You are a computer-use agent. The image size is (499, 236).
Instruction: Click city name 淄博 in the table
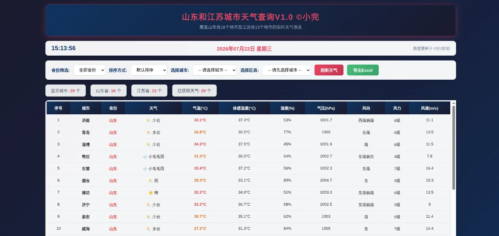(x=86, y=145)
